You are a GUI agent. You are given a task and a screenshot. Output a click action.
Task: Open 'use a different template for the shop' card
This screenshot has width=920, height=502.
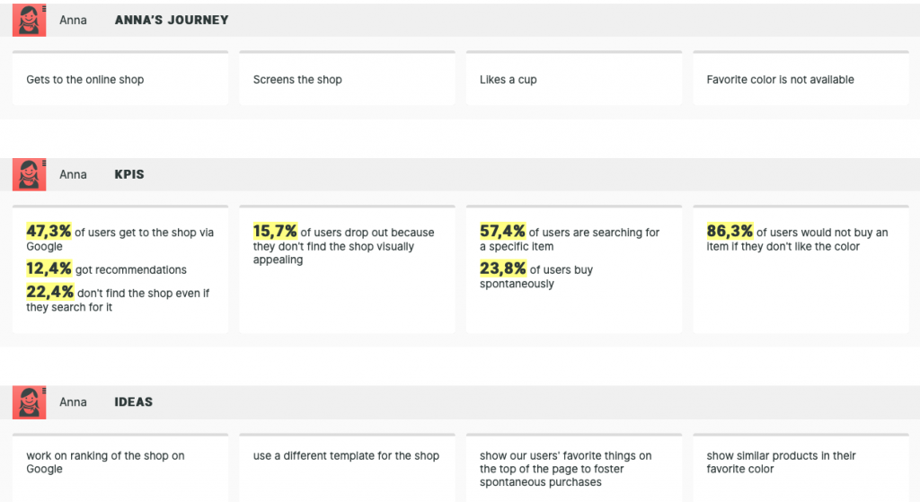click(348, 467)
